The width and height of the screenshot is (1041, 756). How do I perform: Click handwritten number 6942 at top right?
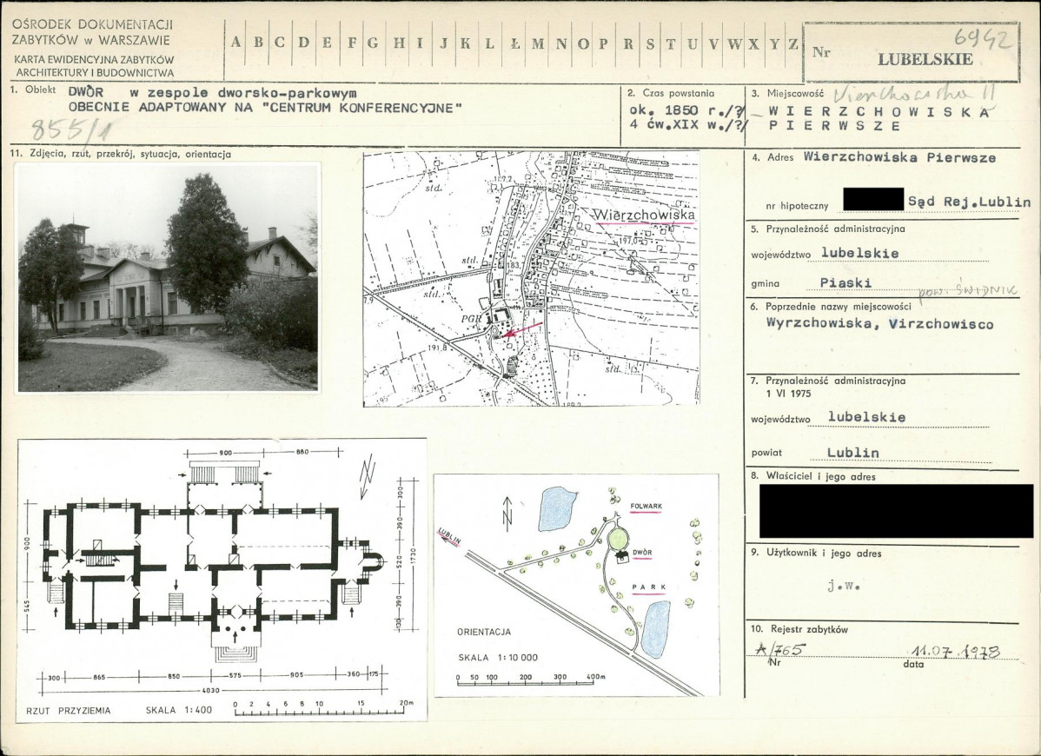(x=982, y=41)
